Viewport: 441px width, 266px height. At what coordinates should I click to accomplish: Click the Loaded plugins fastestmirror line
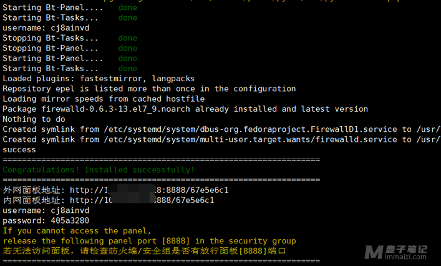coord(99,79)
